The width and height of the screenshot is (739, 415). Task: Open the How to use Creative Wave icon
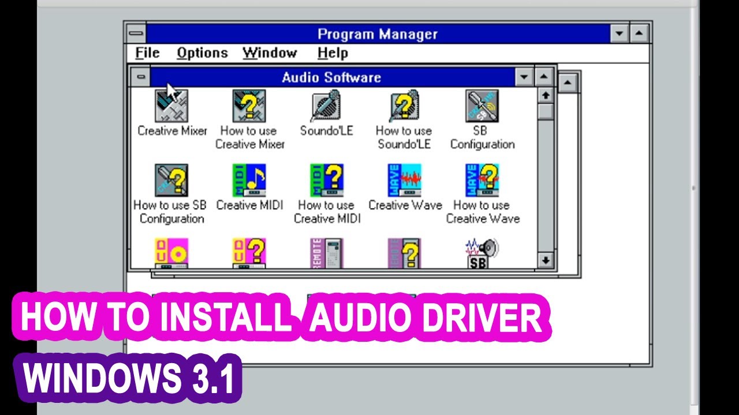click(x=482, y=180)
